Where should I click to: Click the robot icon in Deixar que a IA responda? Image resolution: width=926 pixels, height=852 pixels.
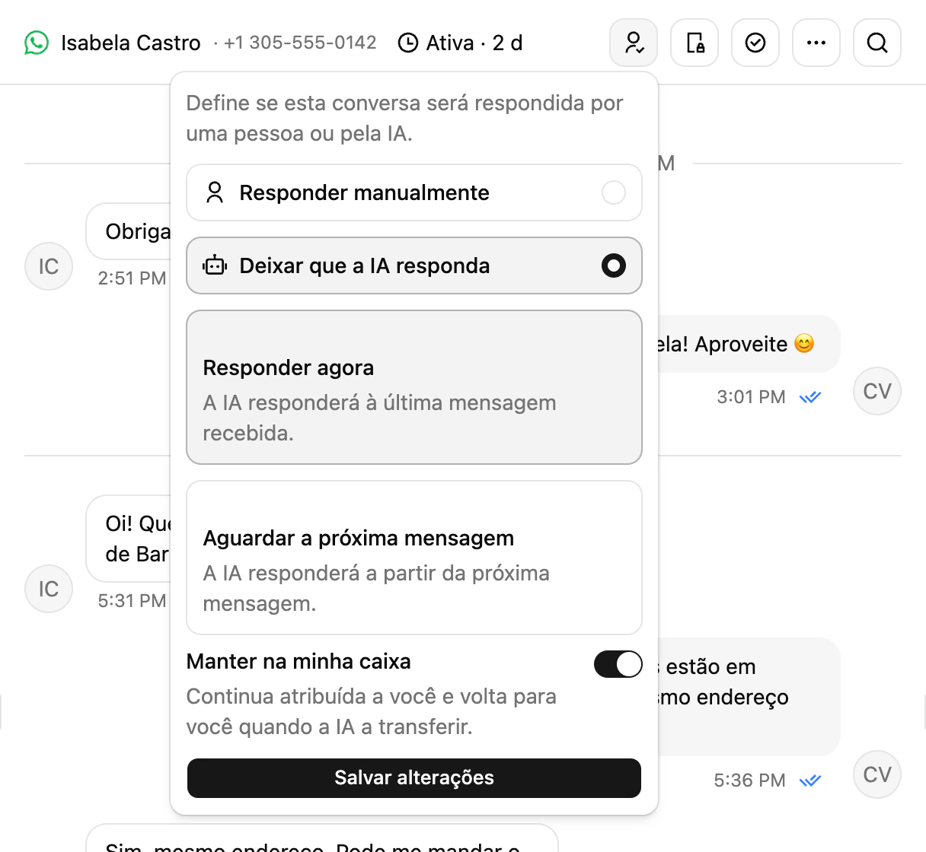click(215, 265)
